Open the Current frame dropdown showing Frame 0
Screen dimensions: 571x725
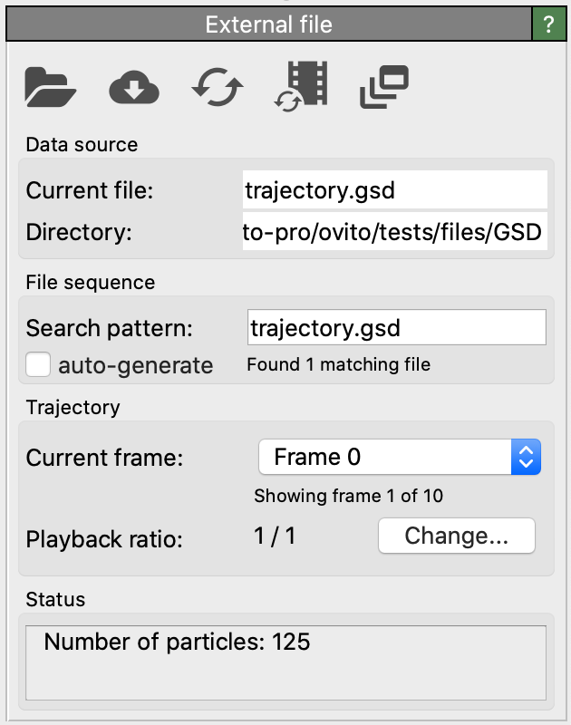coord(385,458)
